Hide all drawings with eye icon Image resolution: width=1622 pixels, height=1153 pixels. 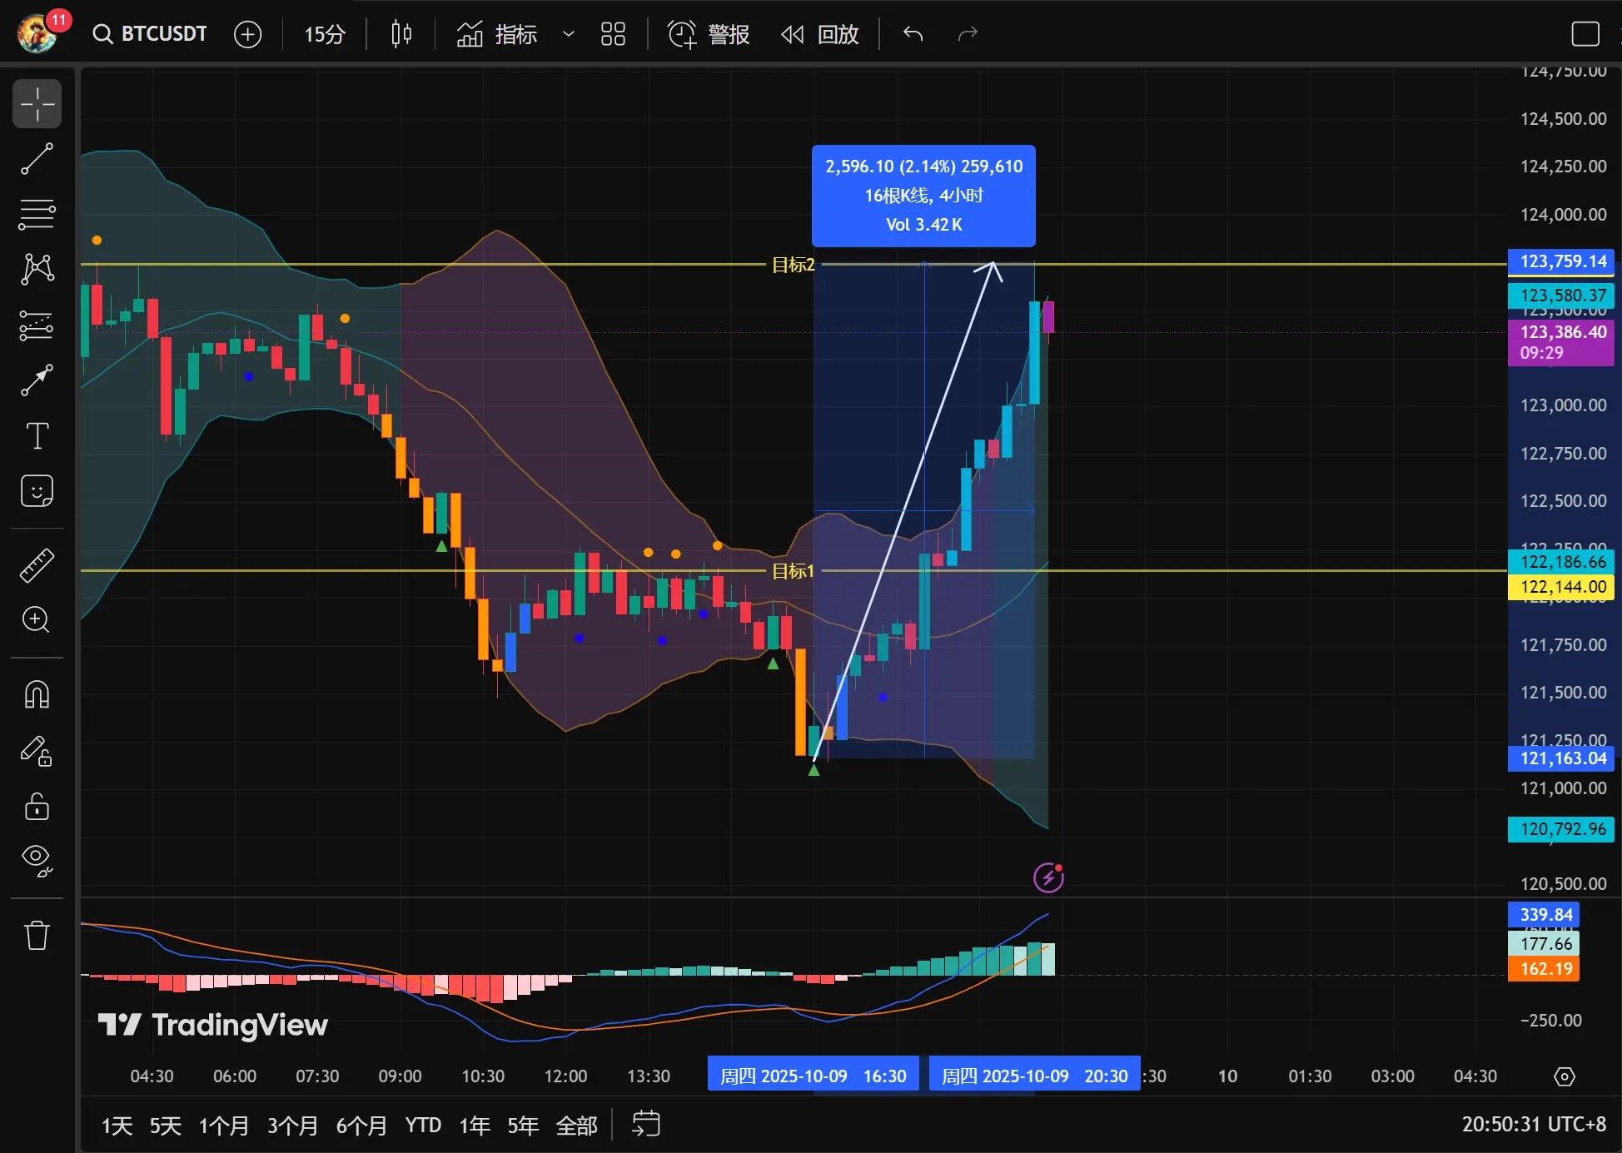point(37,859)
